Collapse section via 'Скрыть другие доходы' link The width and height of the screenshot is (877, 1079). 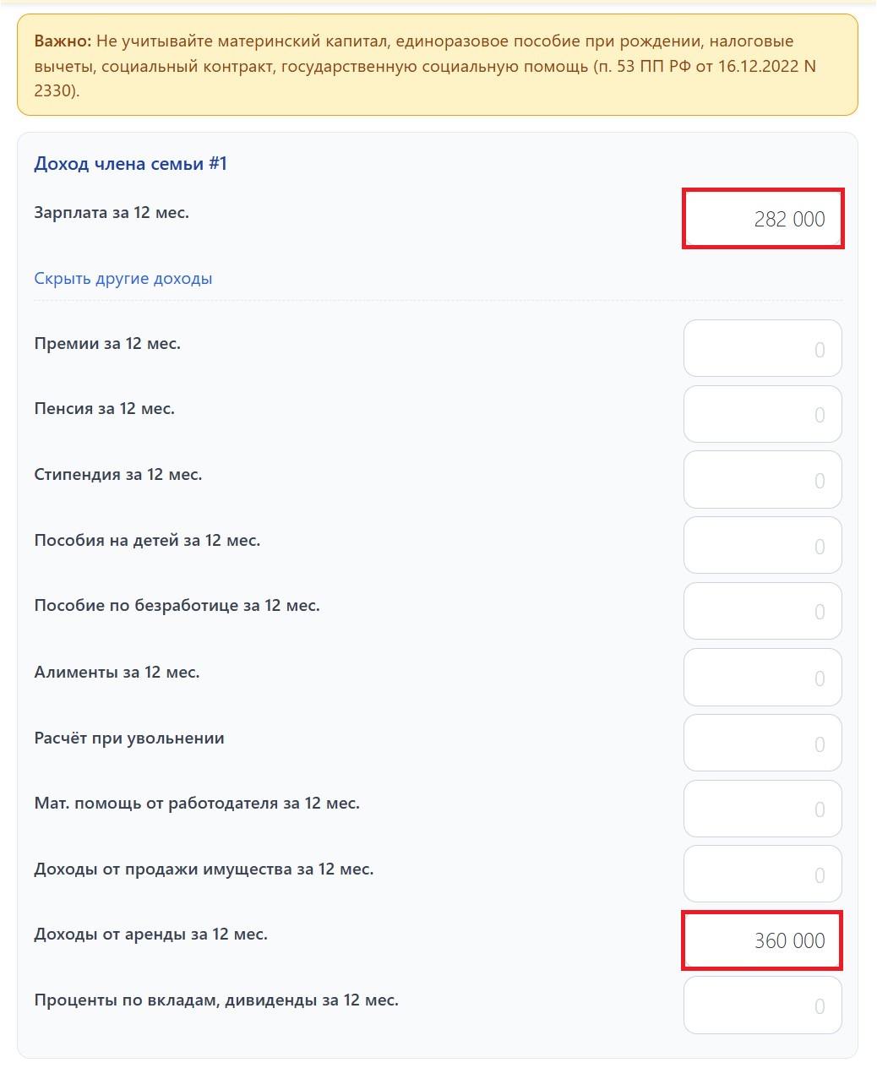(123, 279)
